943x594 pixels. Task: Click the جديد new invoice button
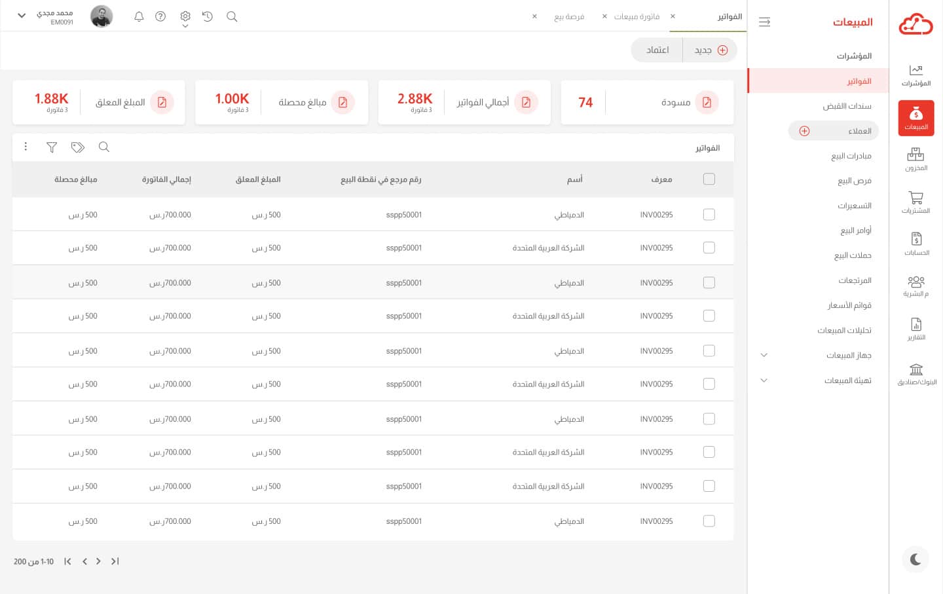click(711, 50)
